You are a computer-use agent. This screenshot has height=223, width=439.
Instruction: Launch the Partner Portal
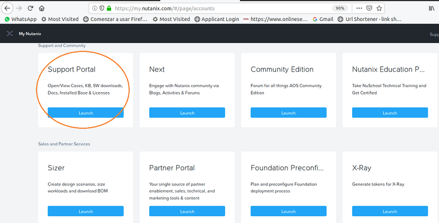point(187,211)
